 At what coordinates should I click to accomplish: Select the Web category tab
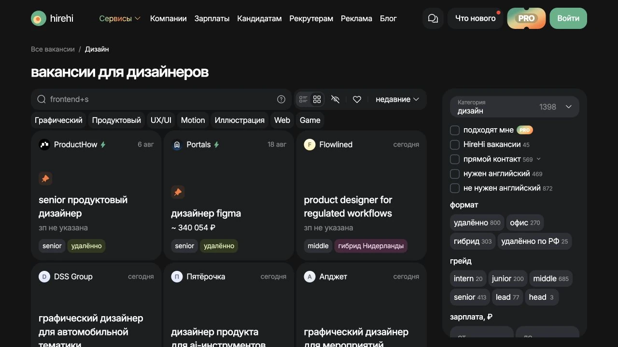coord(282,120)
